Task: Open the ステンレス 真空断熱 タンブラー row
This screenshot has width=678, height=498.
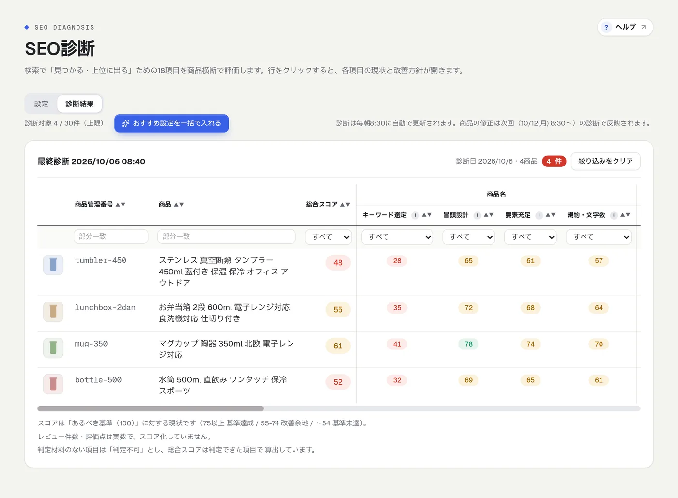Action: (x=339, y=272)
